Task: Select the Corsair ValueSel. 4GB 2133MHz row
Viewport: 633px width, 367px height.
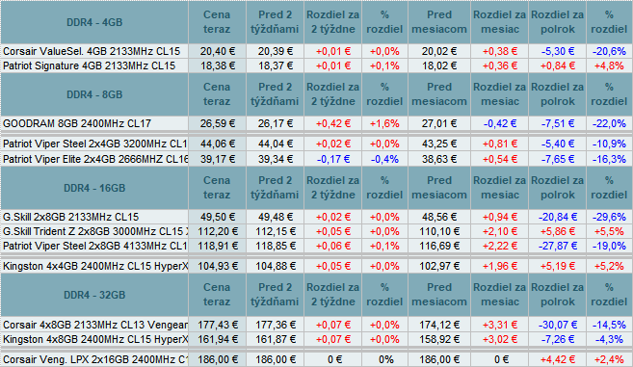Action: [316, 51]
